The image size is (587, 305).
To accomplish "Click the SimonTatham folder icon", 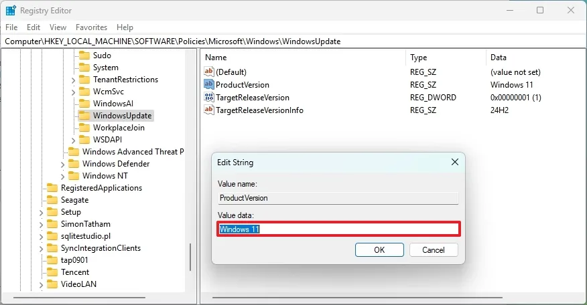I will pyautogui.click(x=52, y=224).
